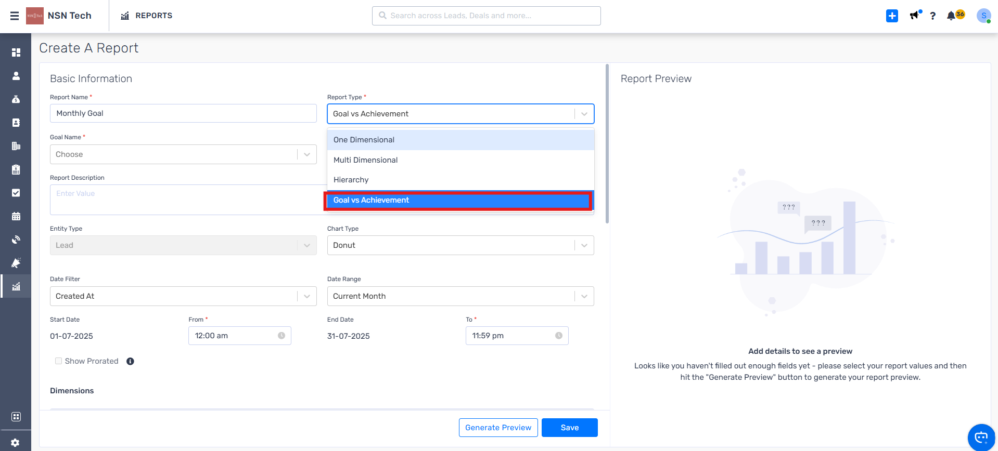998x451 pixels.
Task: Click the Generate Preview button
Action: (498, 428)
